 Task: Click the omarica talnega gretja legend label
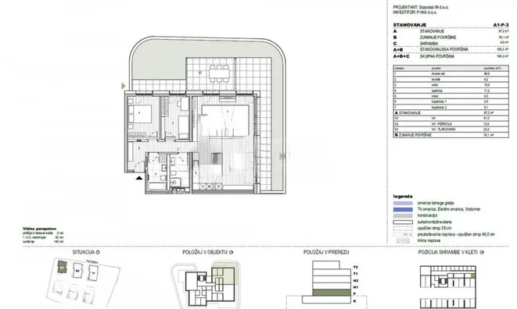(435, 204)
